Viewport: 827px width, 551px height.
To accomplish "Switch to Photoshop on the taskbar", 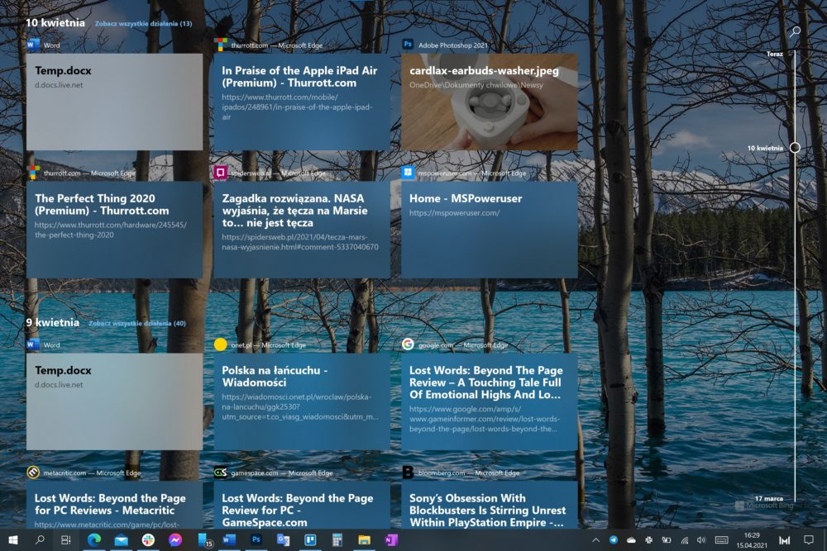I will tap(256, 540).
